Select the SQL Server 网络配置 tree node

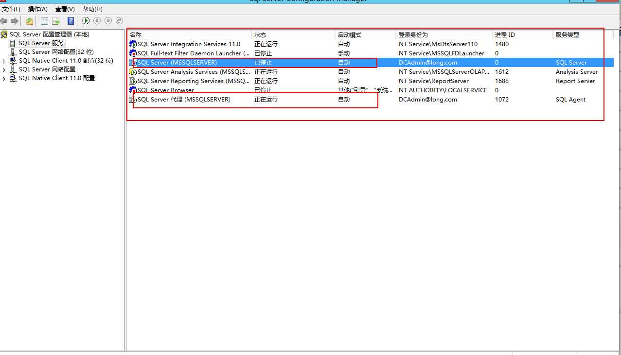tap(47, 69)
